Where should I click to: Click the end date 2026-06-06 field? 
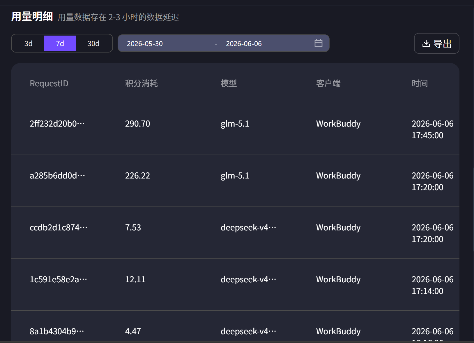(x=244, y=43)
